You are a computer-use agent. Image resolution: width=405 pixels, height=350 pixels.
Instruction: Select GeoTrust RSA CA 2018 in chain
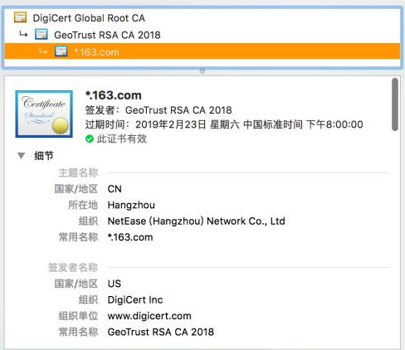[202, 35]
